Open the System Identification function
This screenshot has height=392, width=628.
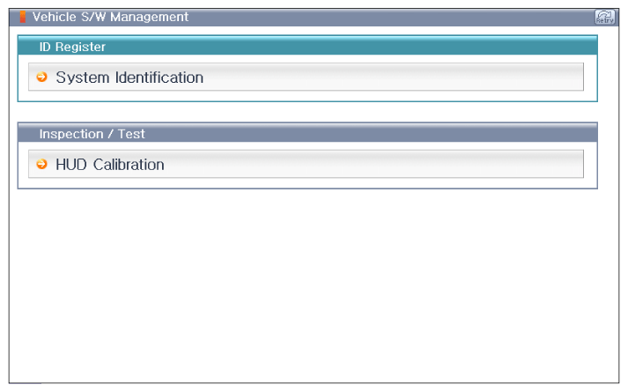306,77
